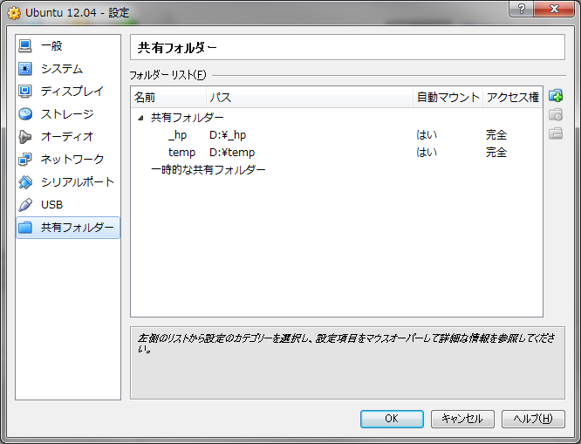
Task: Click the D:¥temp path cell
Action: (x=232, y=153)
